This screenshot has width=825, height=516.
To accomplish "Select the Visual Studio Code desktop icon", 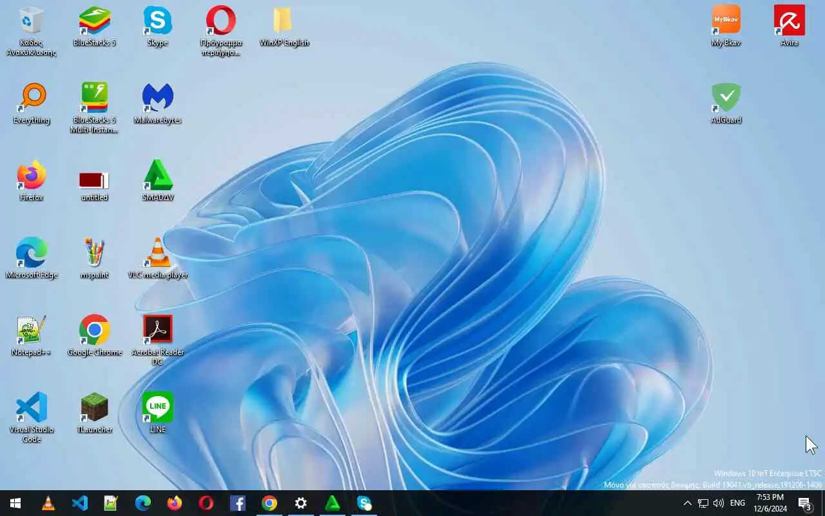I will point(31,417).
